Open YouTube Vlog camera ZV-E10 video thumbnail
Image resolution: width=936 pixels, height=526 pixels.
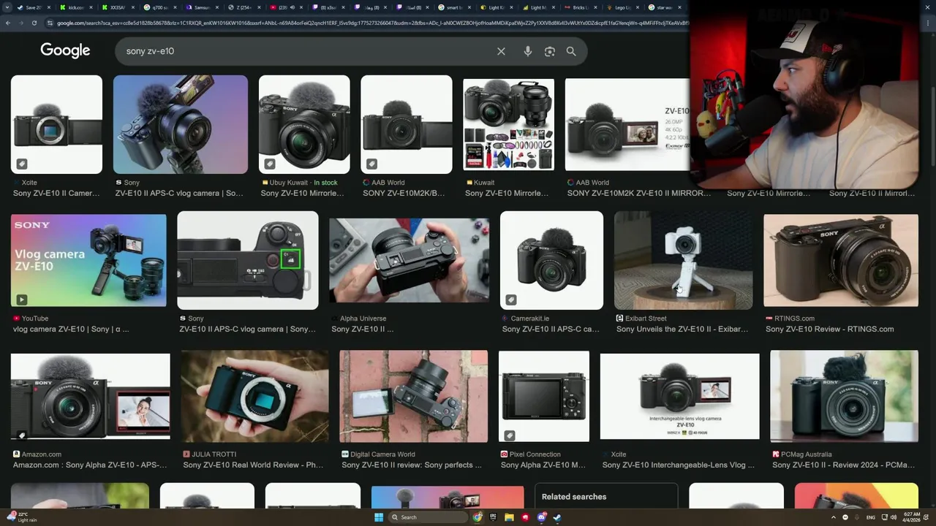pos(88,260)
